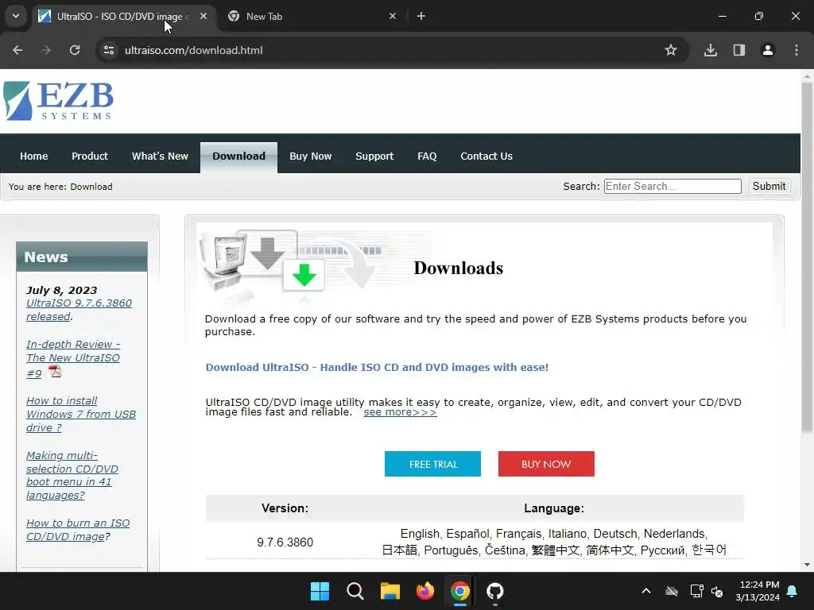Close the New Tab tab
Viewport: 814px width, 610px height.
tap(393, 16)
